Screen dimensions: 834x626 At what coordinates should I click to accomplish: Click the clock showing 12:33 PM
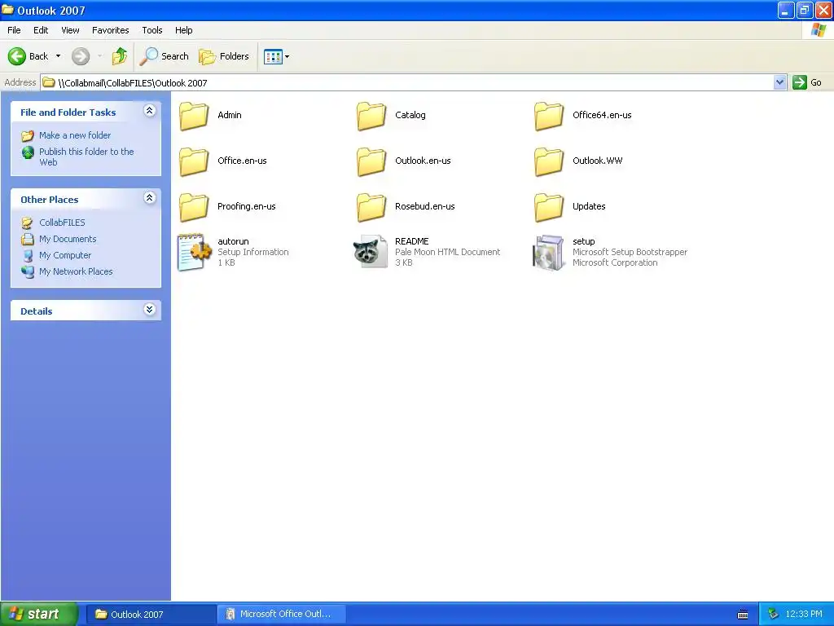[x=804, y=615]
